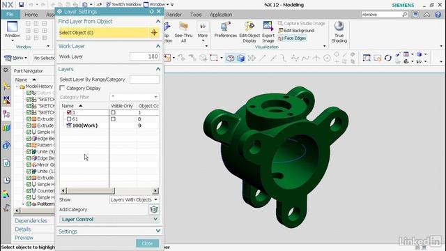The height and width of the screenshot is (251, 446).
Task: Open the Home ribbon tab
Action: click(31, 15)
